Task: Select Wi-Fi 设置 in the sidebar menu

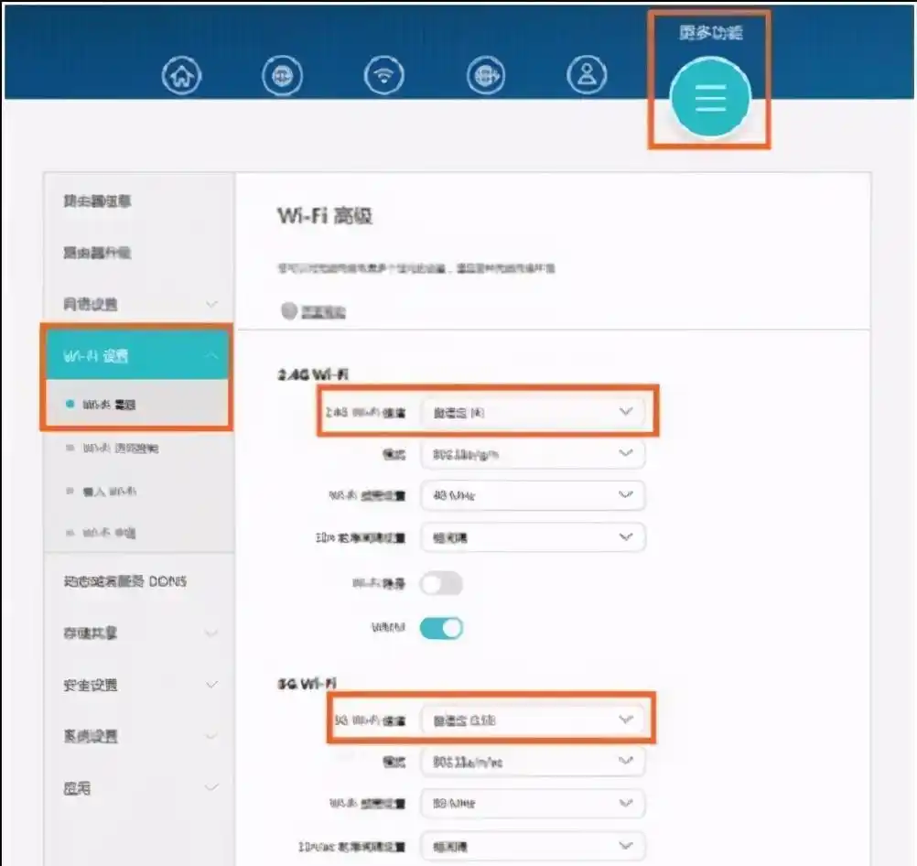Action: coord(137,354)
